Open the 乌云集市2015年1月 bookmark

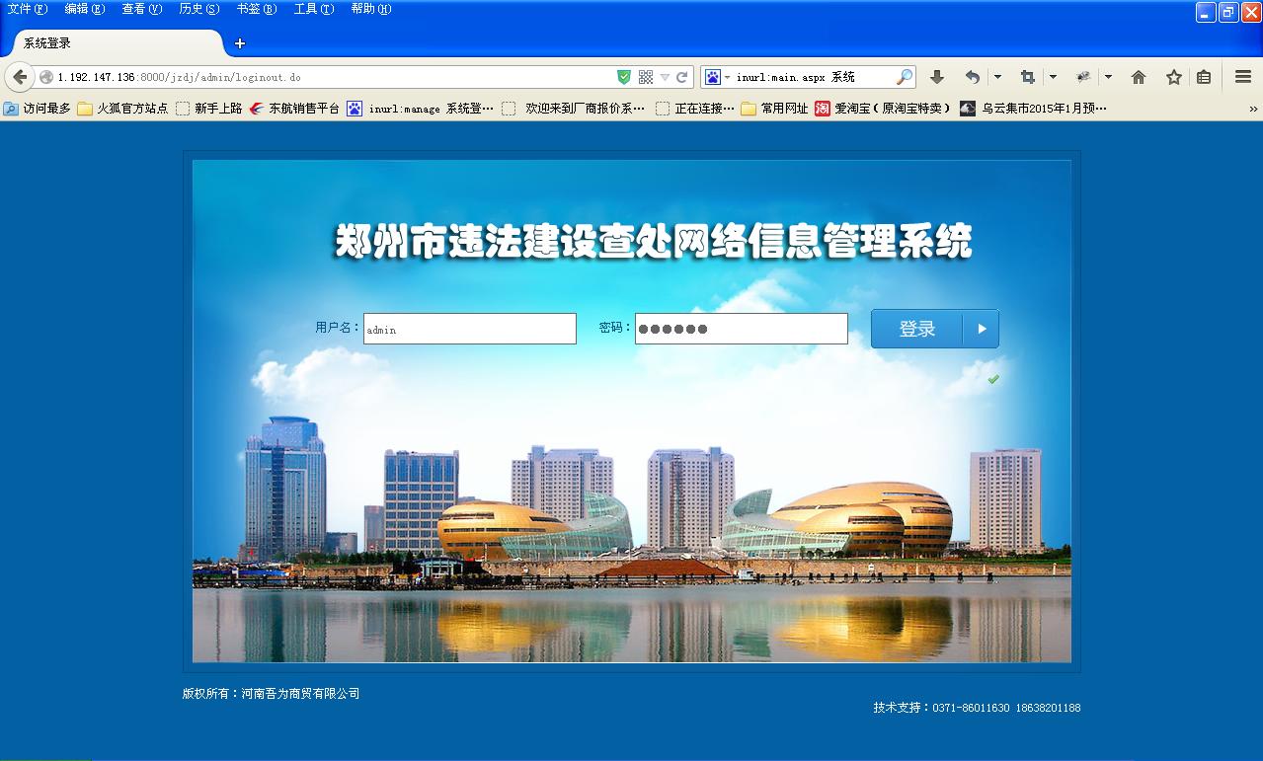(1033, 109)
